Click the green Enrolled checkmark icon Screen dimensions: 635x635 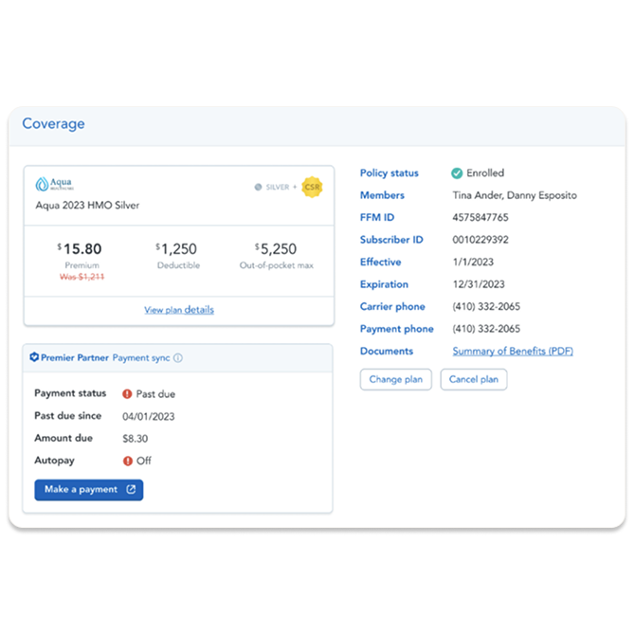[457, 173]
